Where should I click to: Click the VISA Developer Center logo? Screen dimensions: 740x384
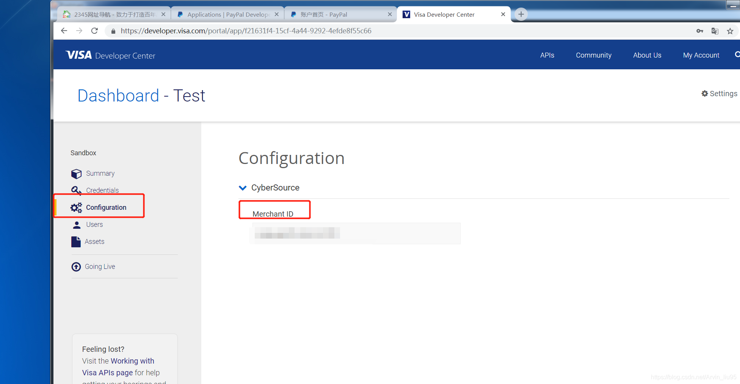point(110,55)
